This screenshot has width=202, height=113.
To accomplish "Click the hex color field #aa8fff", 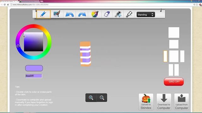I will click(x=34, y=76).
